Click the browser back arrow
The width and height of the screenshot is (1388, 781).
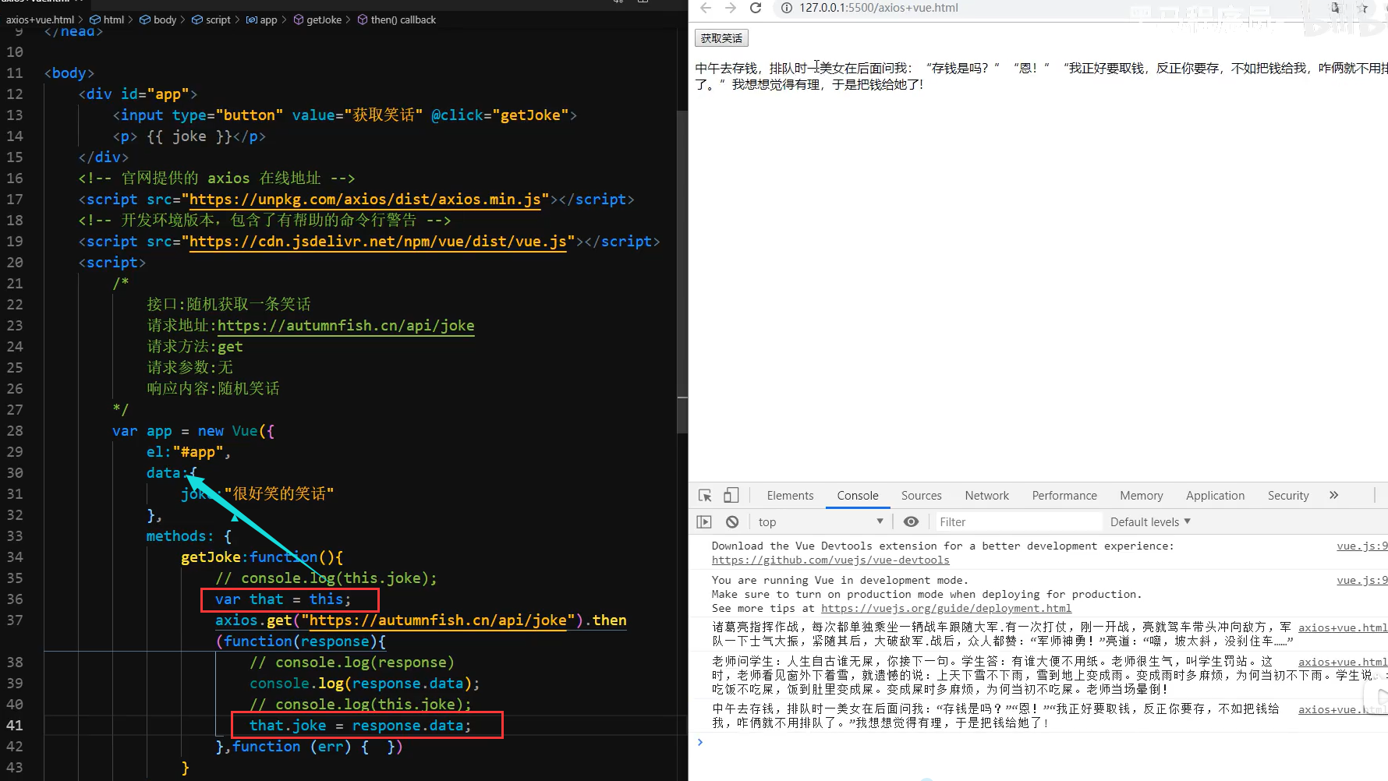pyautogui.click(x=706, y=8)
